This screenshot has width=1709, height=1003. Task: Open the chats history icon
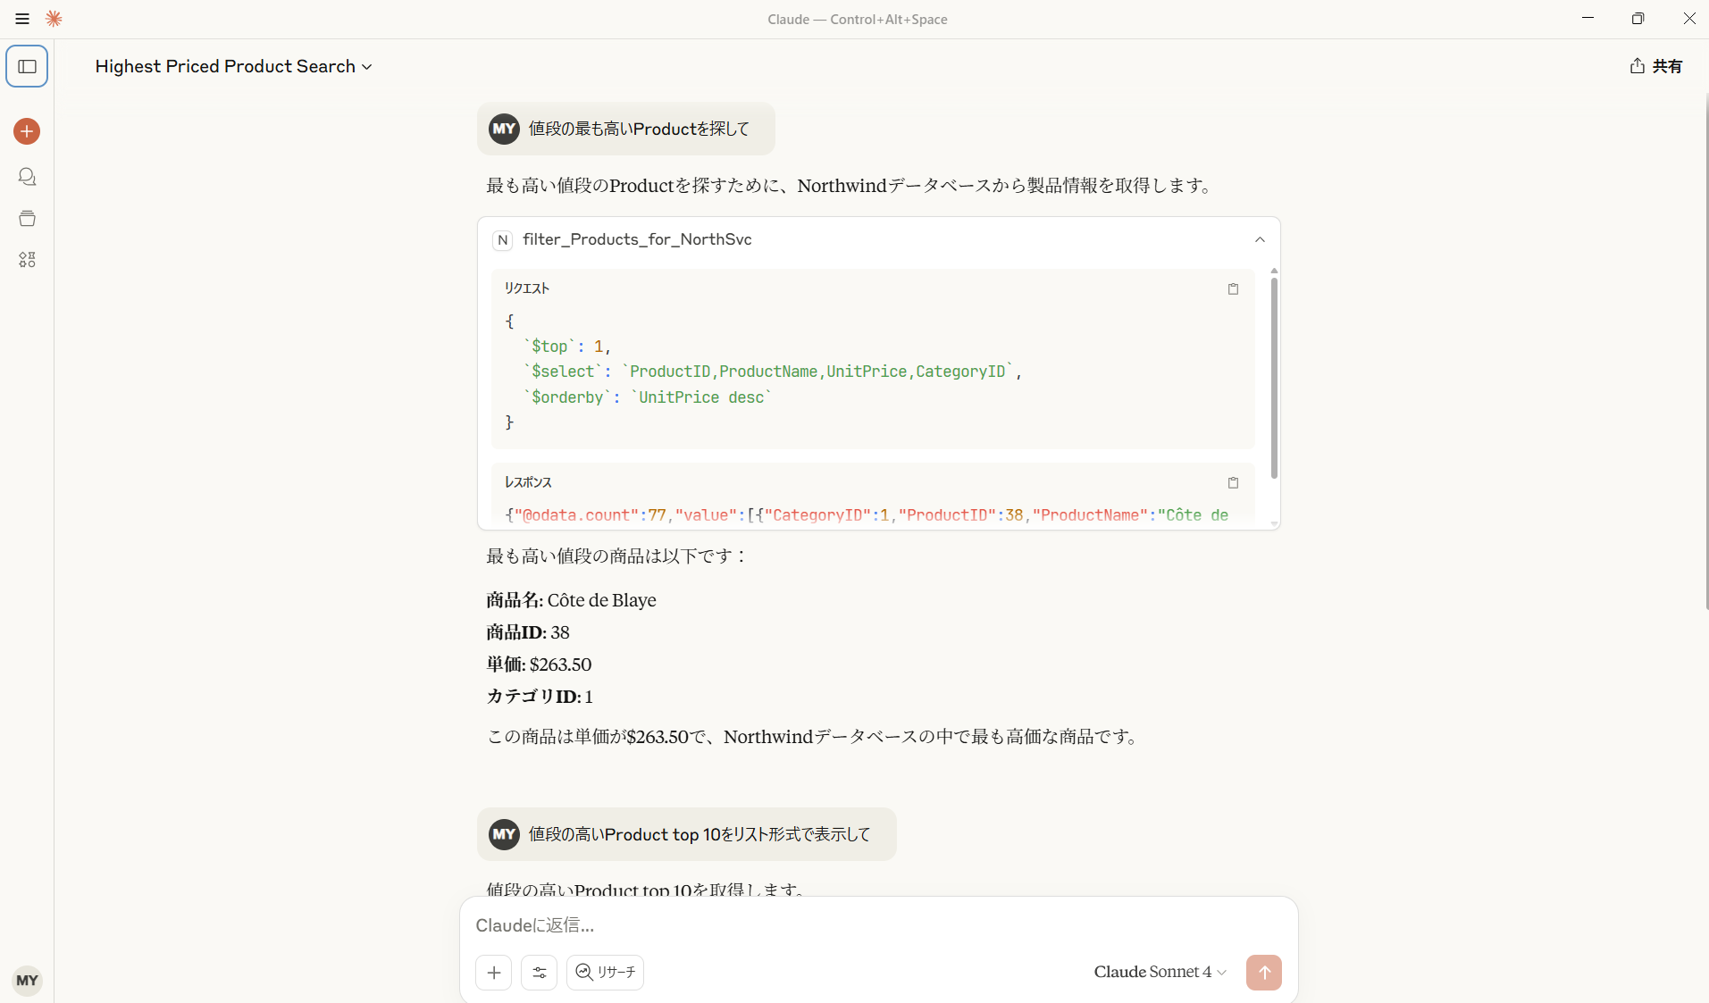(x=27, y=177)
